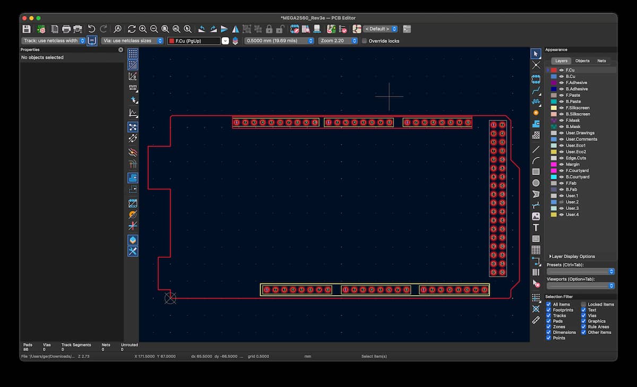The image size is (637, 387).
Task: Open the Zoom 2.20 dropdown
Action: pyautogui.click(x=338, y=41)
